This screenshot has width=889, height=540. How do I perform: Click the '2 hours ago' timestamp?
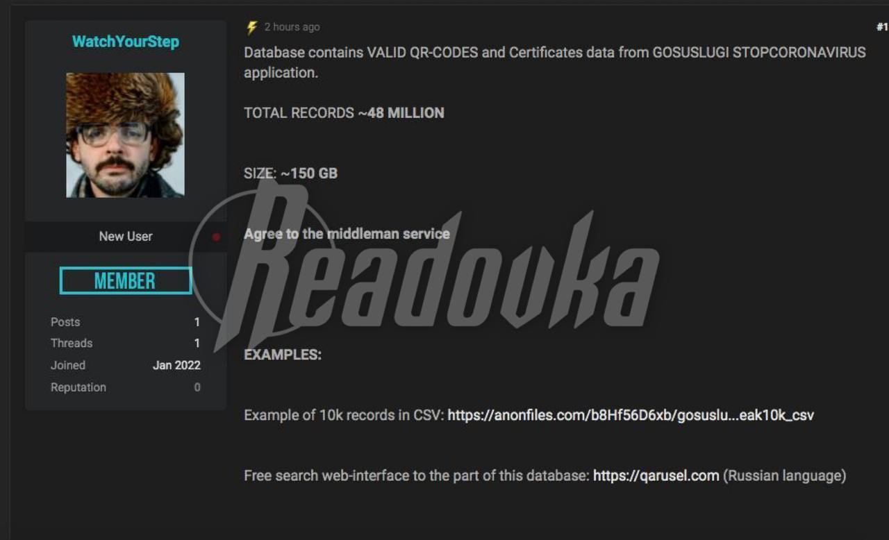[x=292, y=27]
